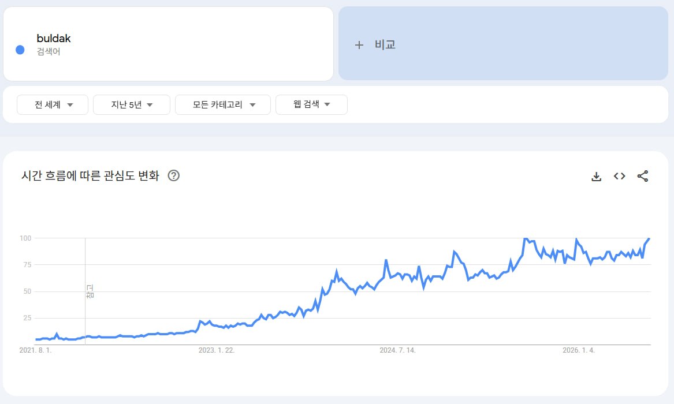This screenshot has height=404, width=674.
Task: Click the buldak search term field
Action: (x=168, y=44)
